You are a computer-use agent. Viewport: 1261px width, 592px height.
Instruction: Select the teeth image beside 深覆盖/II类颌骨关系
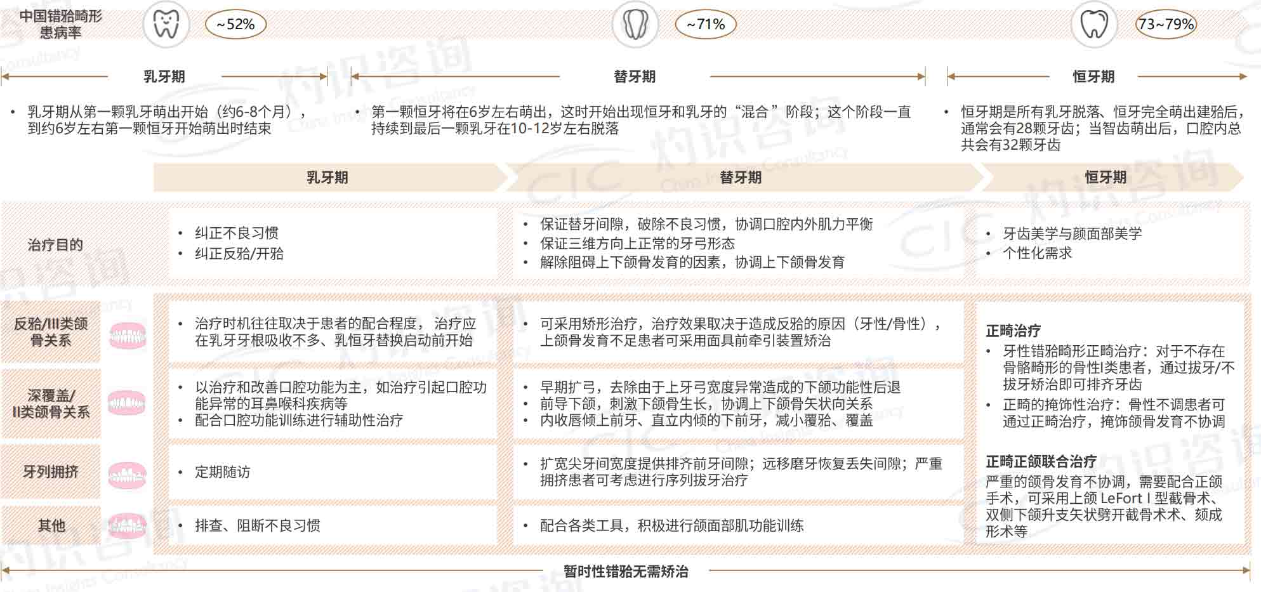click(x=127, y=403)
